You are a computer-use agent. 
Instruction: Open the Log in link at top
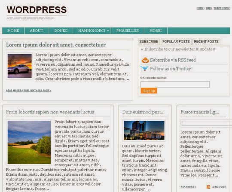209,8
